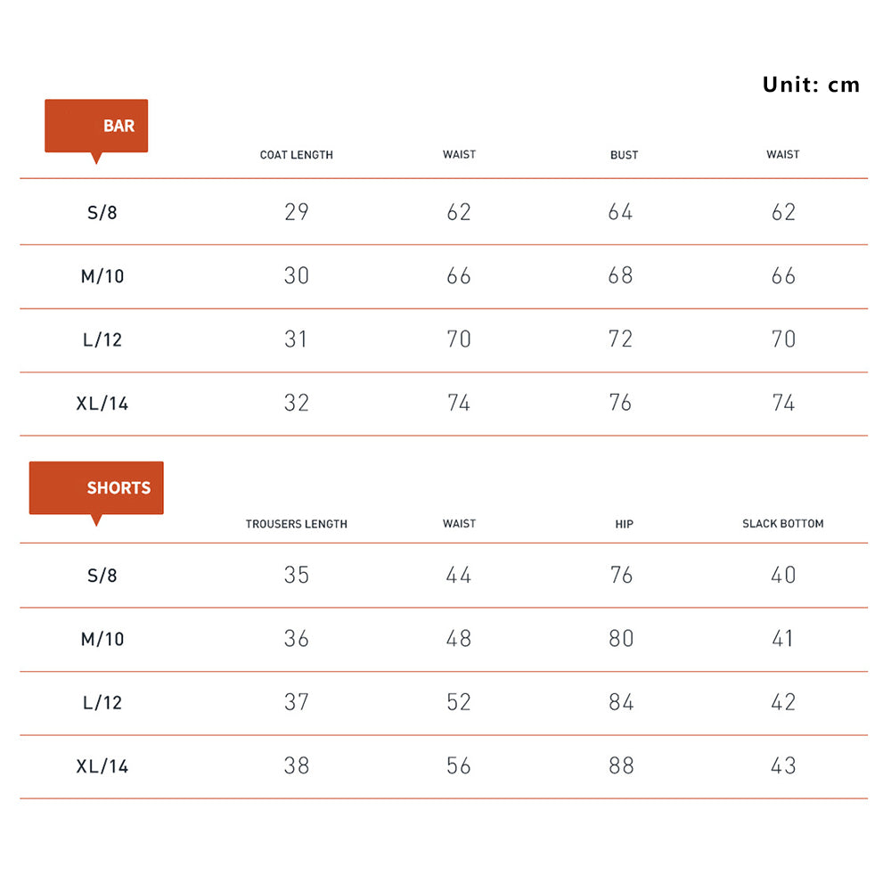Click the TROUSERS LENGTH column header

point(297,524)
